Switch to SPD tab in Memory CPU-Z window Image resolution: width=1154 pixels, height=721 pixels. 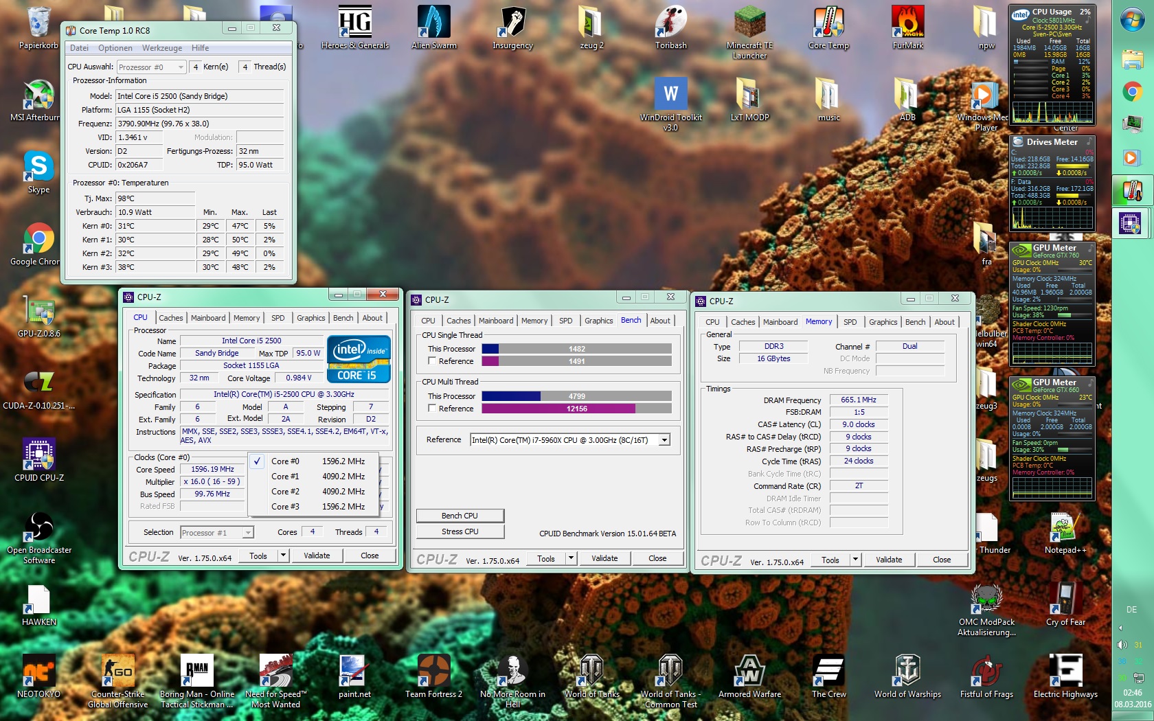coord(850,322)
